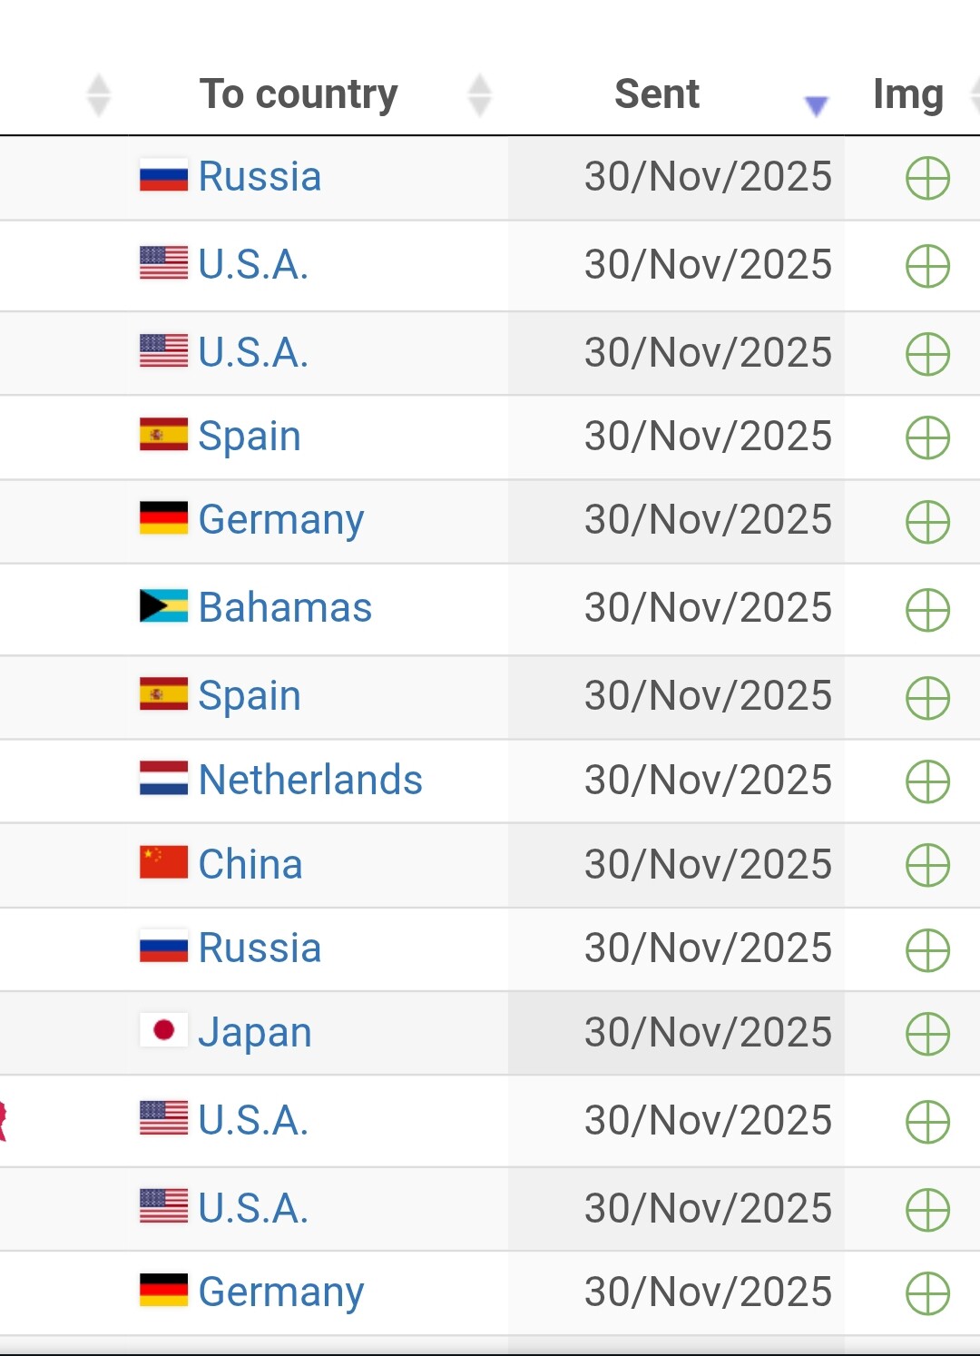Follow the Japan country link
The image size is (980, 1356).
(x=255, y=1033)
